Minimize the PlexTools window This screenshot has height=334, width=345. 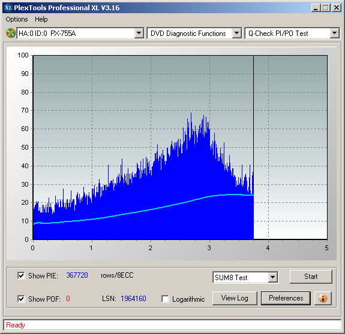point(316,8)
